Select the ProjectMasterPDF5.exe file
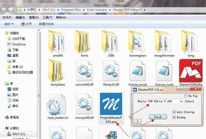This screenshot has width=206, height=139. [x=111, y=108]
